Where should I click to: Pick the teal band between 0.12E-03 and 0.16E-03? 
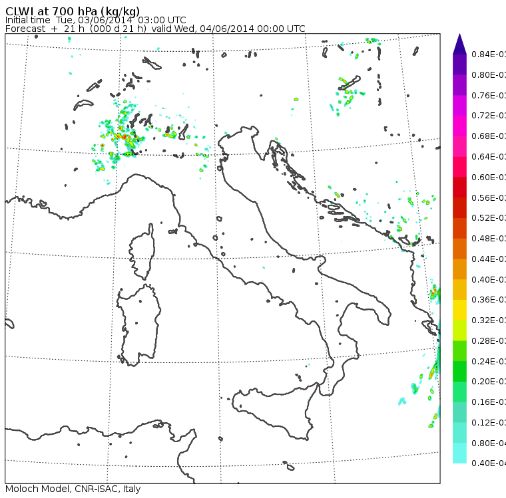(x=459, y=412)
